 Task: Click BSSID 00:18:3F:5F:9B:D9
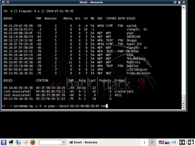[18, 48]
